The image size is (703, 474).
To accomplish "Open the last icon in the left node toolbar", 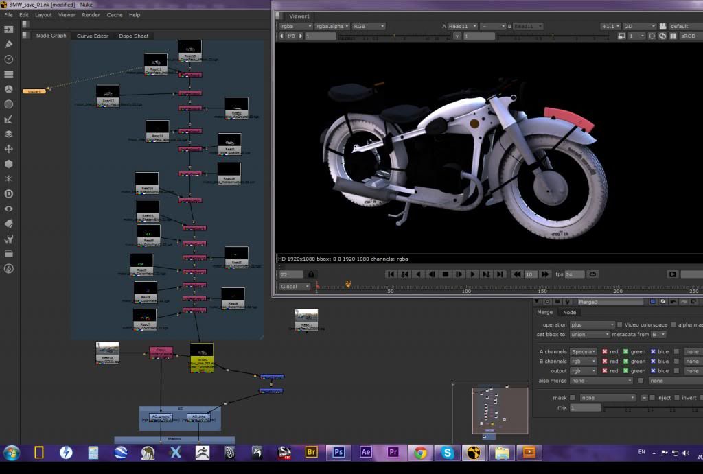I will coord(8,269).
